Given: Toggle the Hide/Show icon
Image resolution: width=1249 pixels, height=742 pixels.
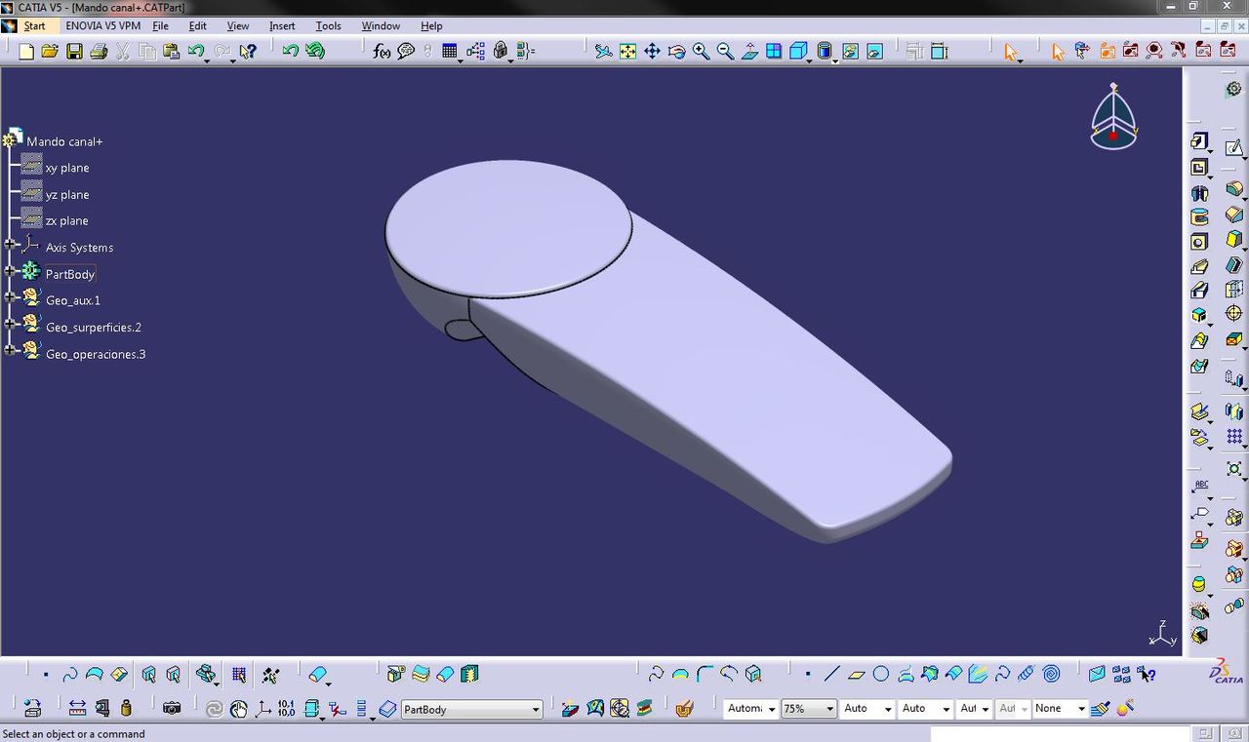Looking at the screenshot, I should point(850,51).
